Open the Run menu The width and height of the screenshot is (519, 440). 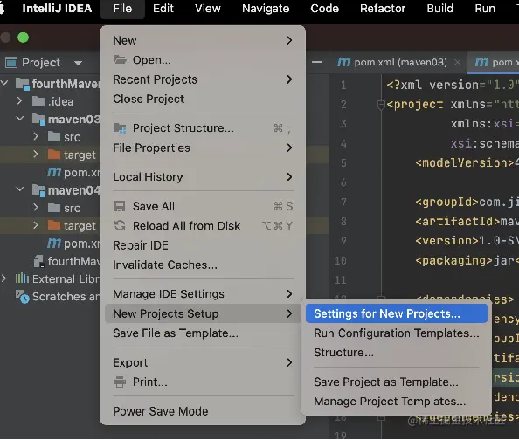[x=485, y=9]
